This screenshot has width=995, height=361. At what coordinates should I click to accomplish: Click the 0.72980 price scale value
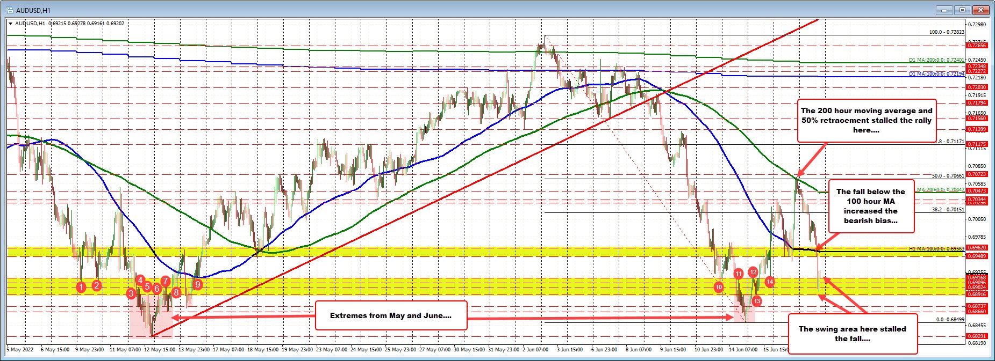[977, 24]
